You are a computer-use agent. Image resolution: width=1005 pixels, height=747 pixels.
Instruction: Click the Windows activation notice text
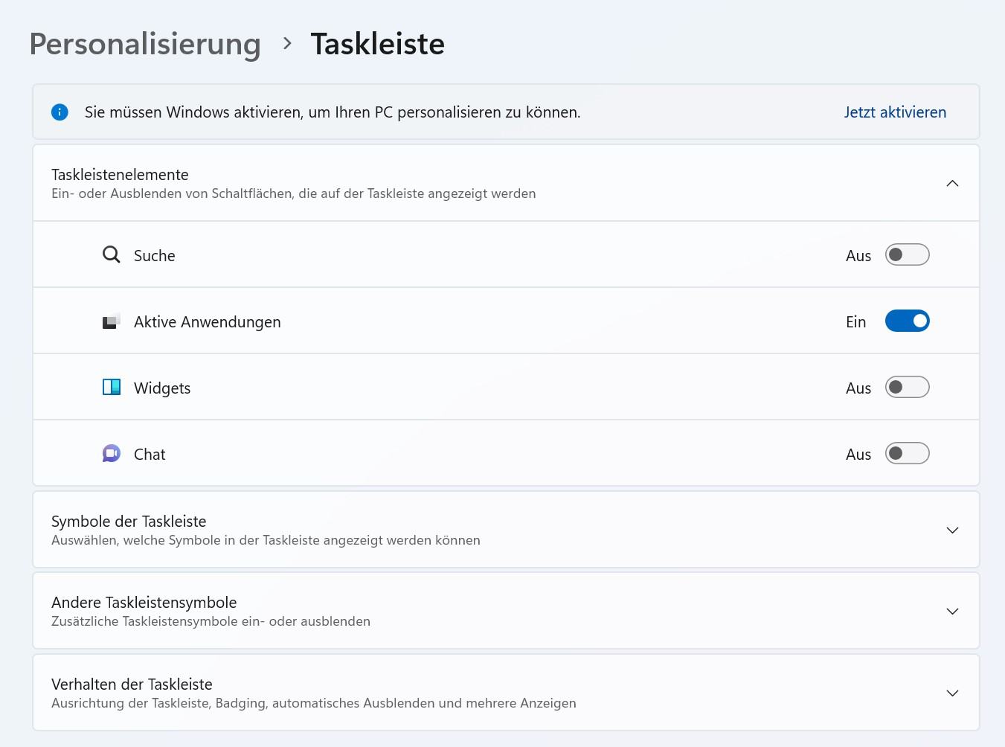(333, 112)
